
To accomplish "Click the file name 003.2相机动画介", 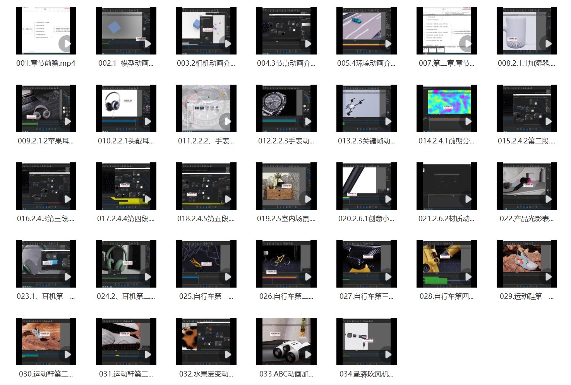I will click(206, 63).
